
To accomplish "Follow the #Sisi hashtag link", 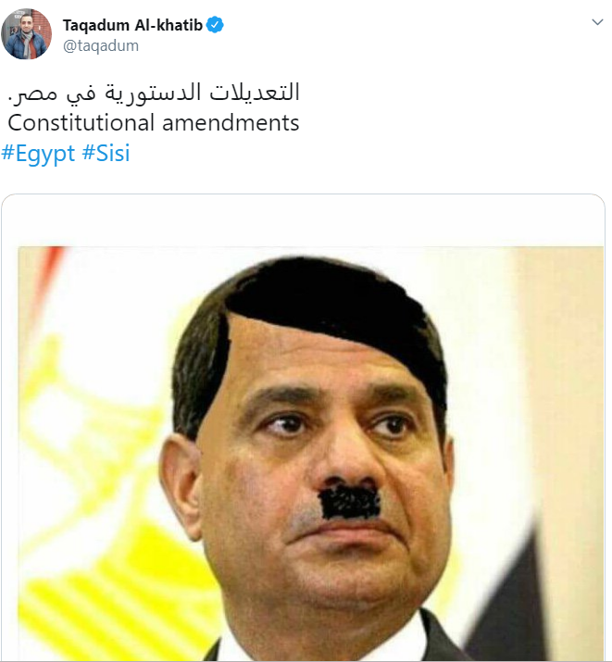I will (106, 153).
